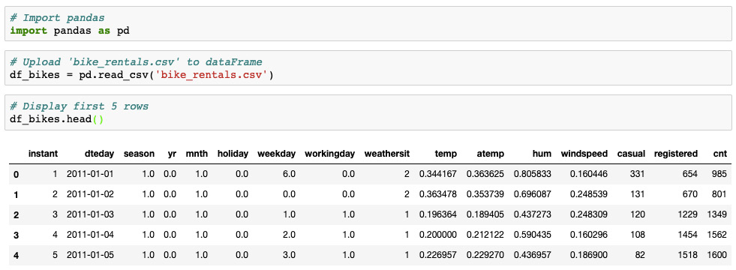
Task: Click the 'mnth' column header
Action: pos(197,154)
